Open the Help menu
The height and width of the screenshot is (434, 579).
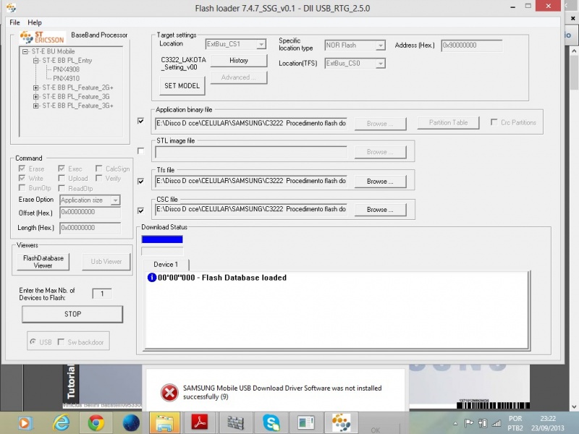(x=35, y=22)
